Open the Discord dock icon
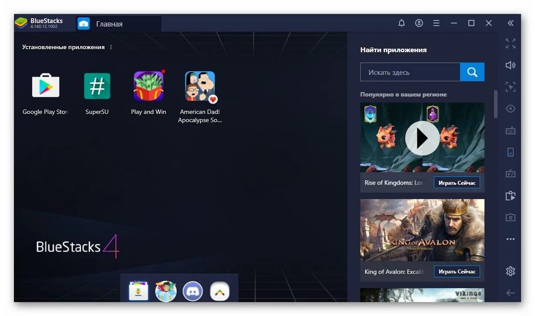The width and height of the screenshot is (535, 316). point(193,291)
